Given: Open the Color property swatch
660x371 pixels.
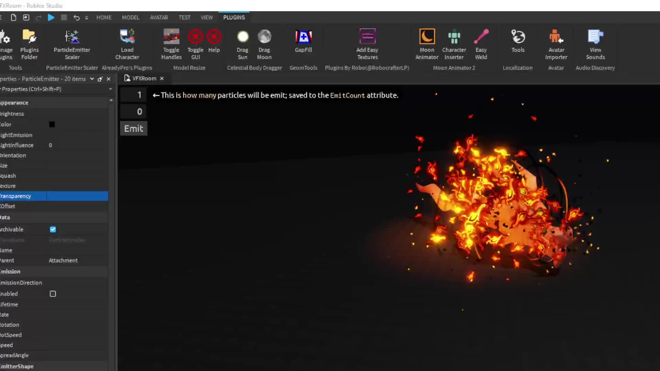Looking at the screenshot, I should tap(52, 124).
